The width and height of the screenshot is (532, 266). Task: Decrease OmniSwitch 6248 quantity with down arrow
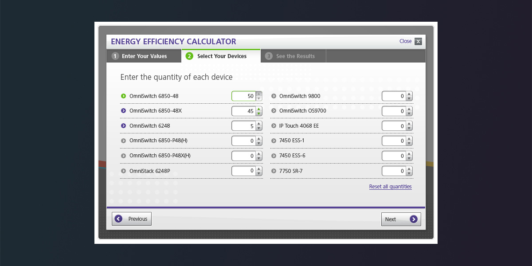point(259,129)
